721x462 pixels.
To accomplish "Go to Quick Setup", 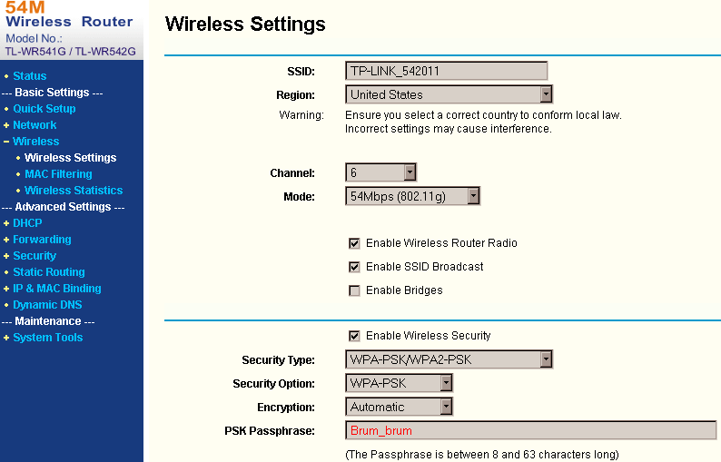I will (44, 109).
